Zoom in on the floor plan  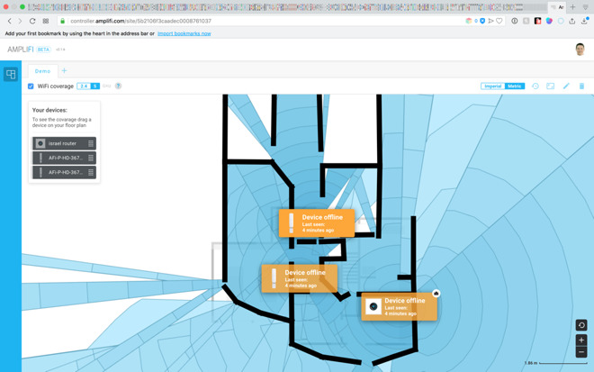581,340
